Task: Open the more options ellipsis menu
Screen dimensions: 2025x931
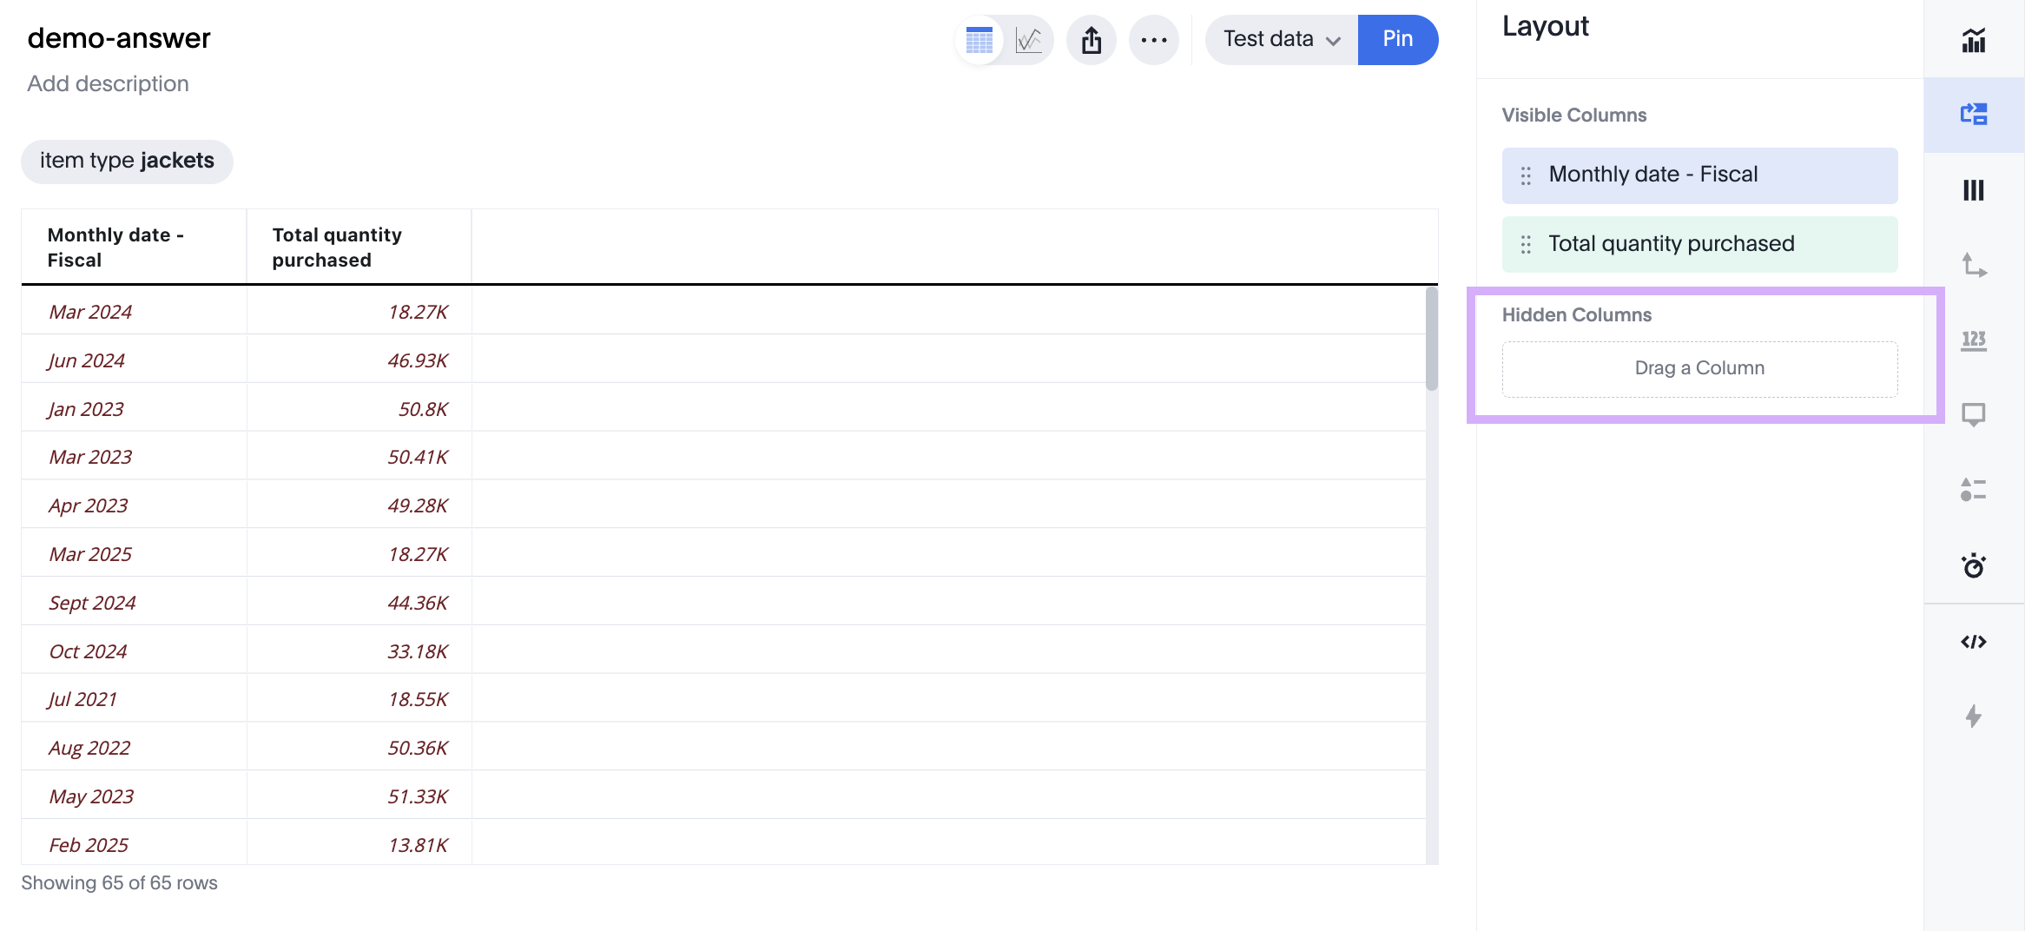Action: coord(1154,40)
